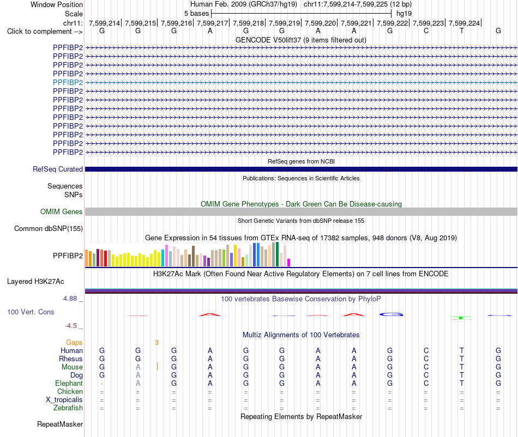
Task: Click the 7,599,219 coordinate label
Action: point(285,23)
